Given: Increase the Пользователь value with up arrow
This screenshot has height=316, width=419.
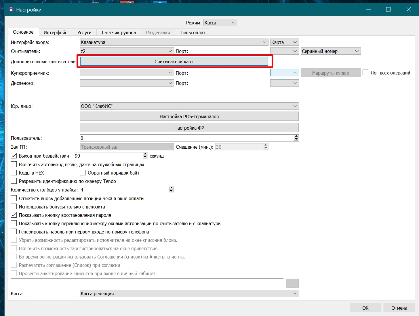Looking at the screenshot, I should [296, 136].
